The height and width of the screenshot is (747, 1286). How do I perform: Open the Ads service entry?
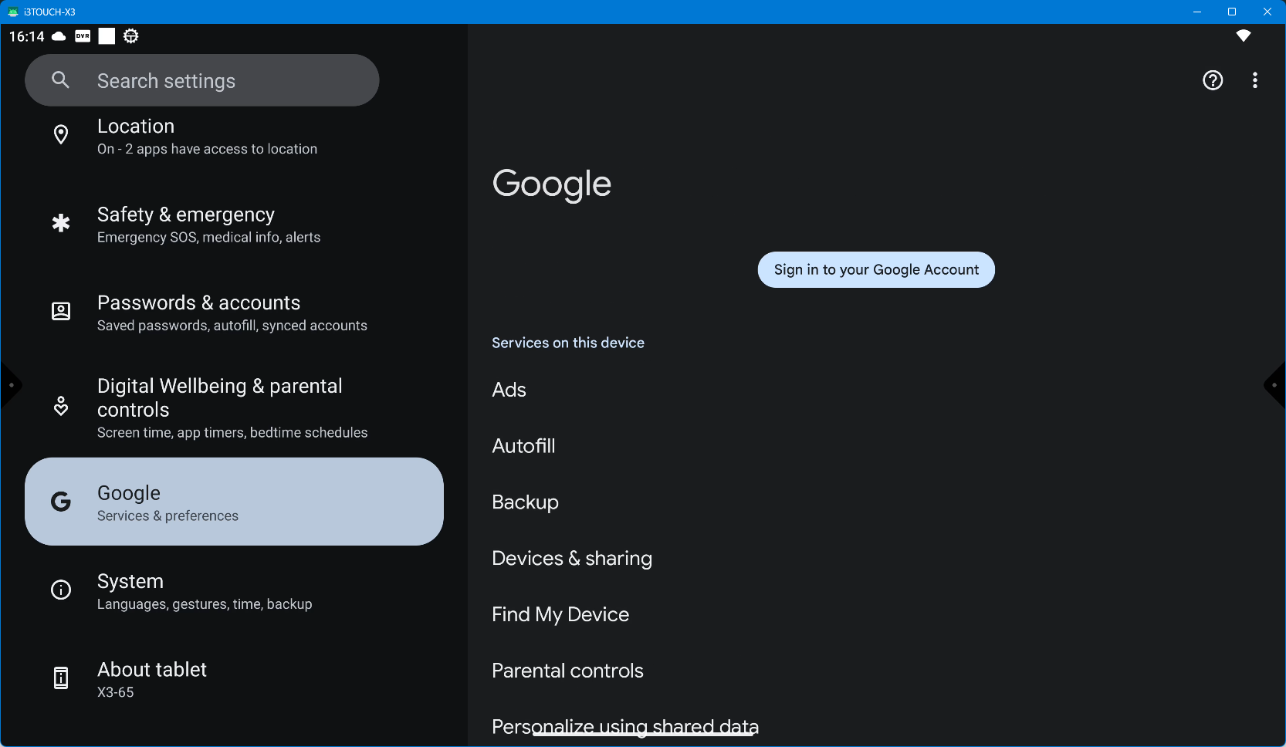click(509, 390)
